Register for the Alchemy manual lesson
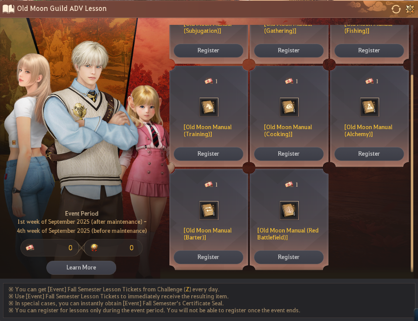The height and width of the screenshot is (321, 418). pyautogui.click(x=369, y=154)
